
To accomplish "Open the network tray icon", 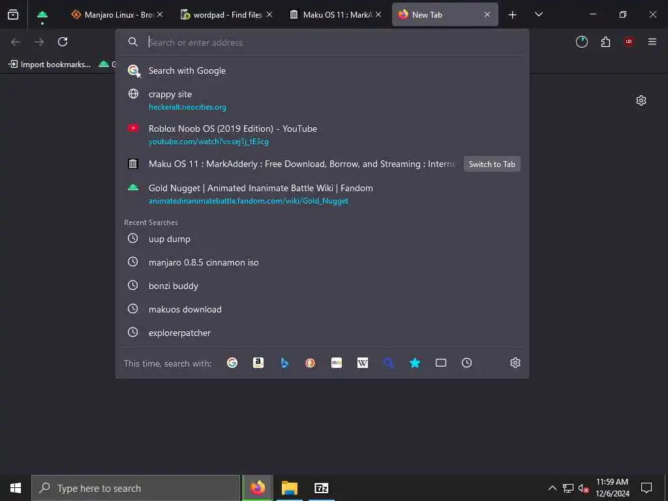I will click(x=568, y=488).
